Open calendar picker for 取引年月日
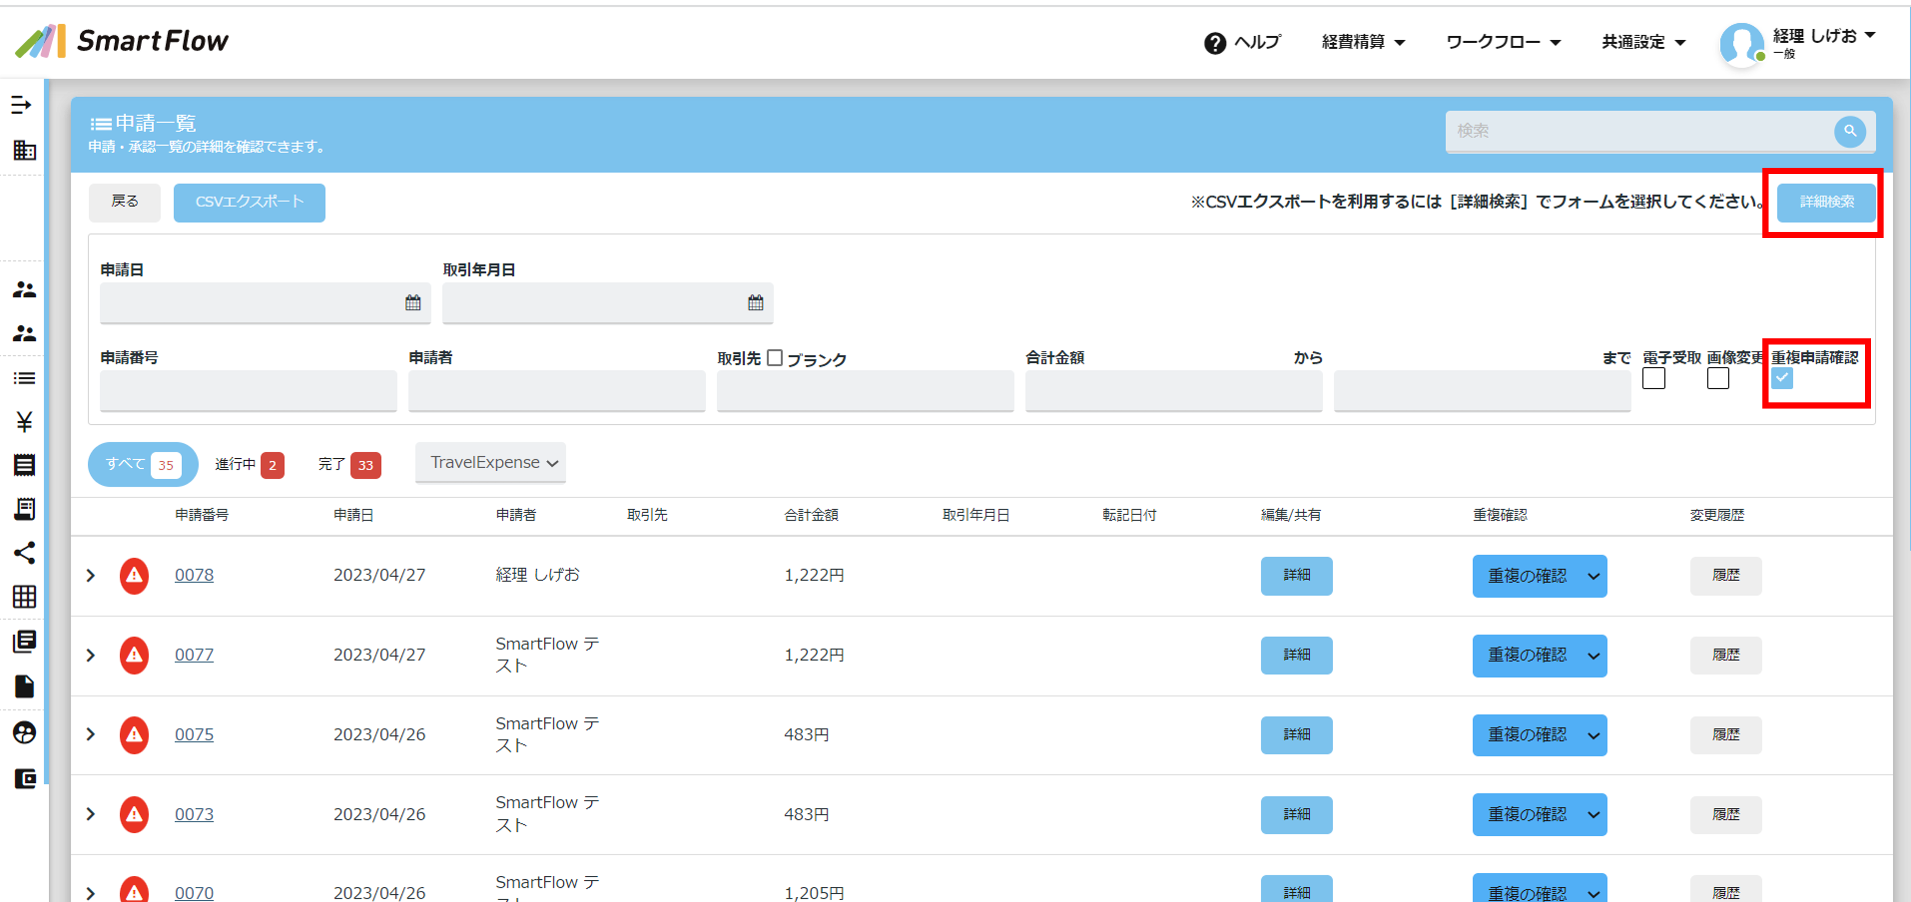 [755, 303]
